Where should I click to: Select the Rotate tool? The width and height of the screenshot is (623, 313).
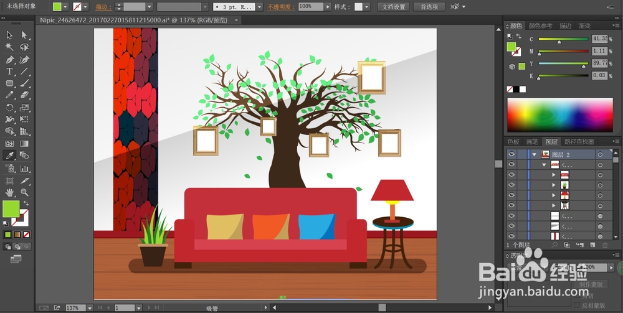click(x=9, y=108)
